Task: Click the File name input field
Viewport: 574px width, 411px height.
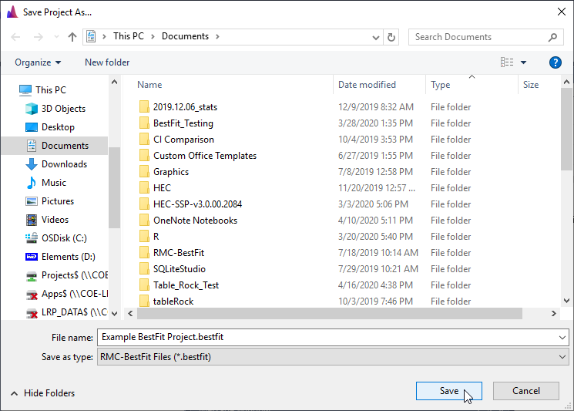Action: point(327,338)
